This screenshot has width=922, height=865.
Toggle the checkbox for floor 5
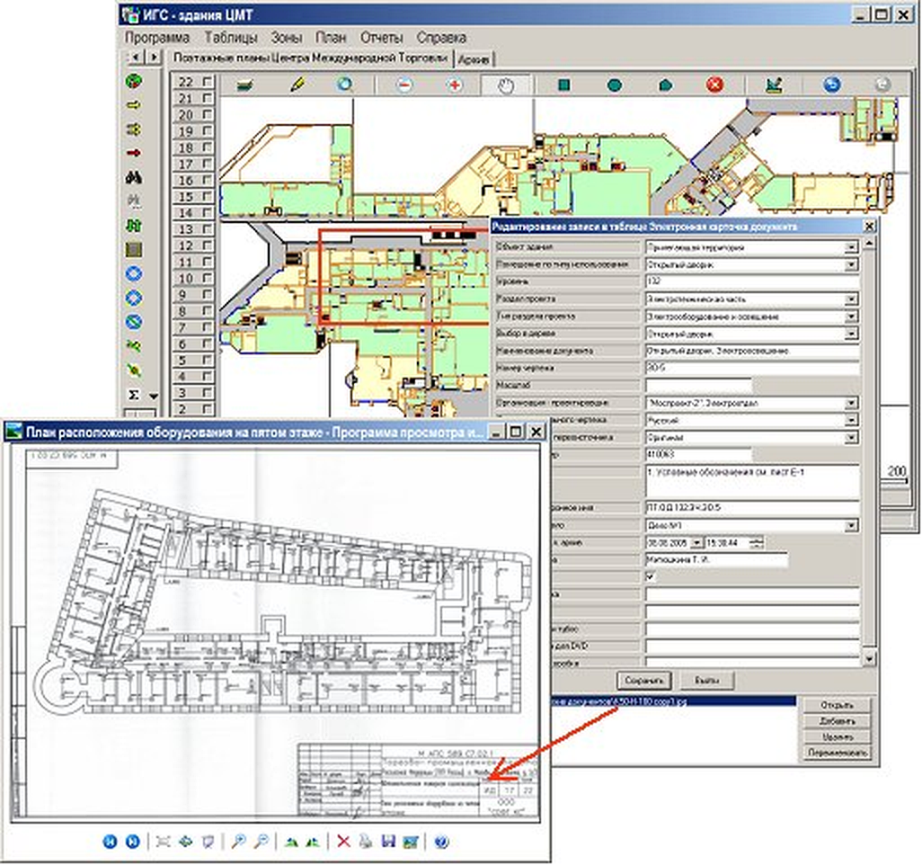coord(208,360)
